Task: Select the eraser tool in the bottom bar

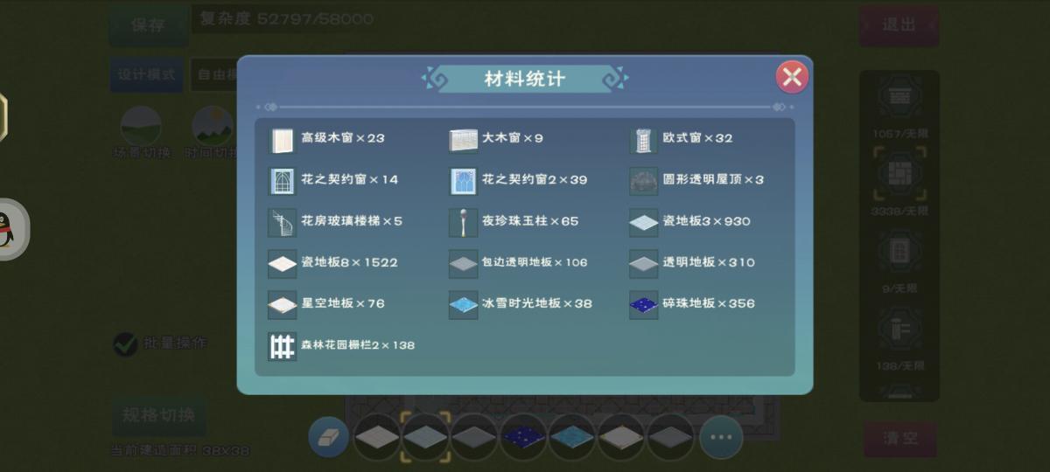Action: pos(329,438)
